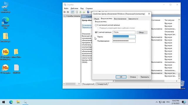The height and width of the screenshot is (105, 188).
Task: Click the green Refresh icon in Services toolbar
Action: (80, 12)
